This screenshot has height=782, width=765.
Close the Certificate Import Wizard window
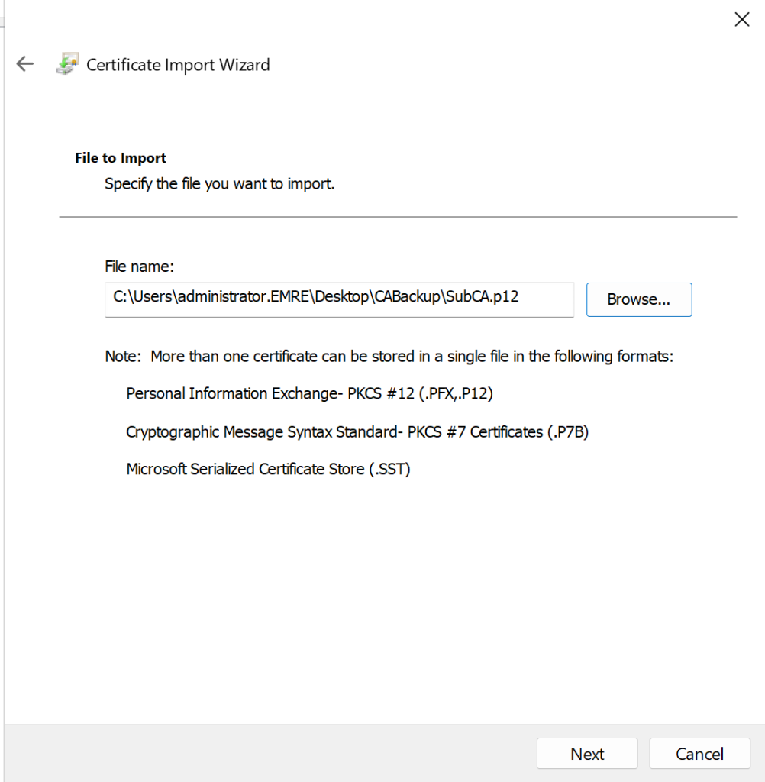pos(741,19)
